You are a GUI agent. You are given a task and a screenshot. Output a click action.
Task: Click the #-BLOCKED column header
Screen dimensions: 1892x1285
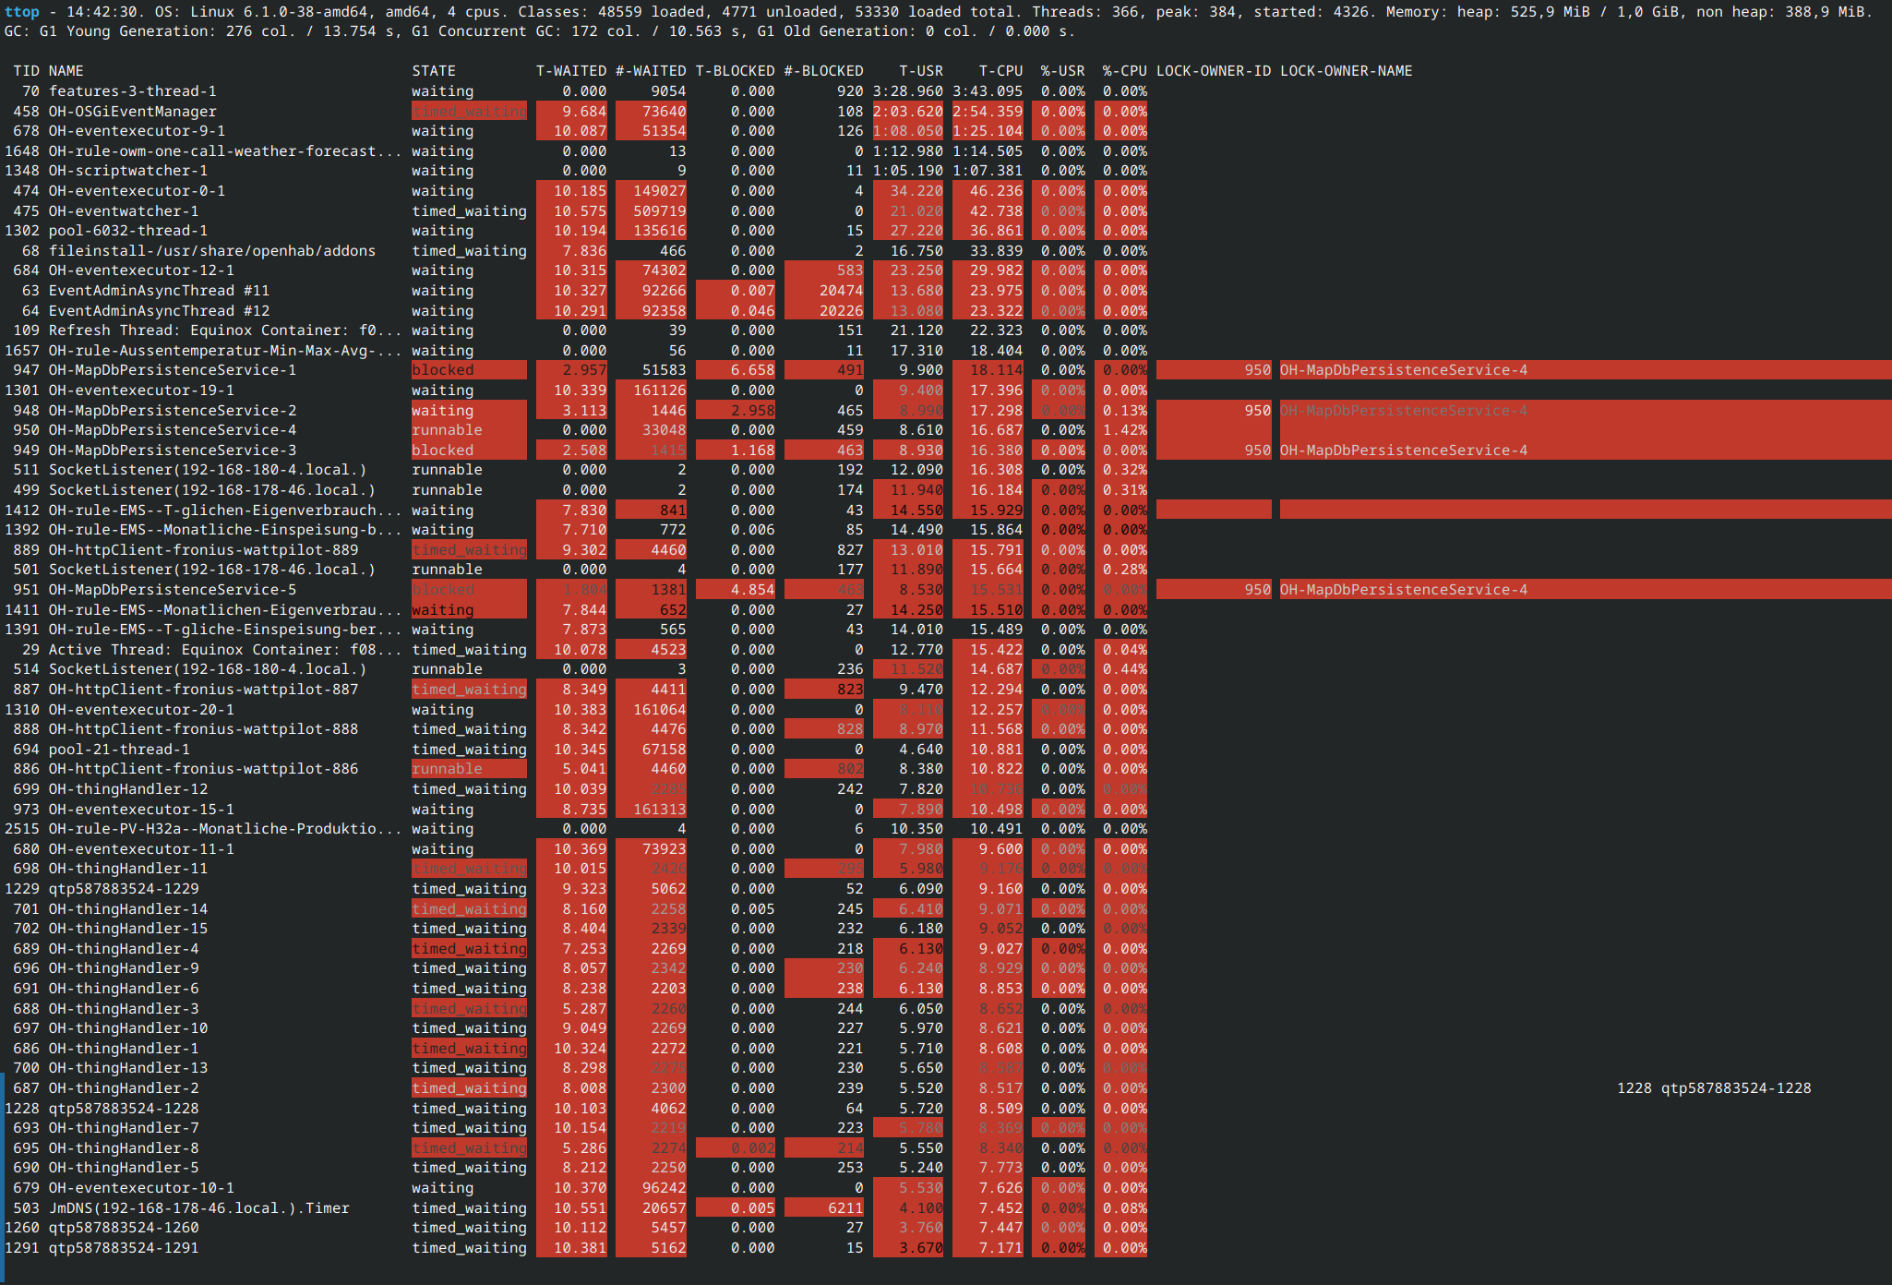tap(823, 71)
